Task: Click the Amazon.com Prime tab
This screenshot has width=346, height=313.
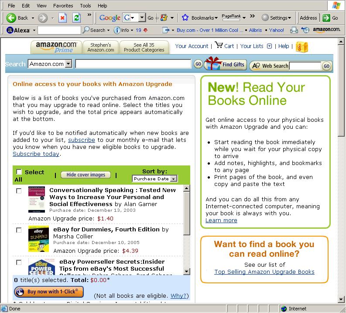Action: pos(56,47)
